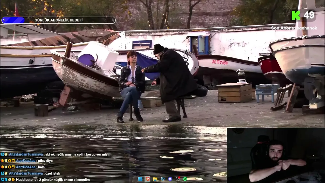
Task: Click AltaylardanTuannaya on the özel istek message
Action: (26, 173)
